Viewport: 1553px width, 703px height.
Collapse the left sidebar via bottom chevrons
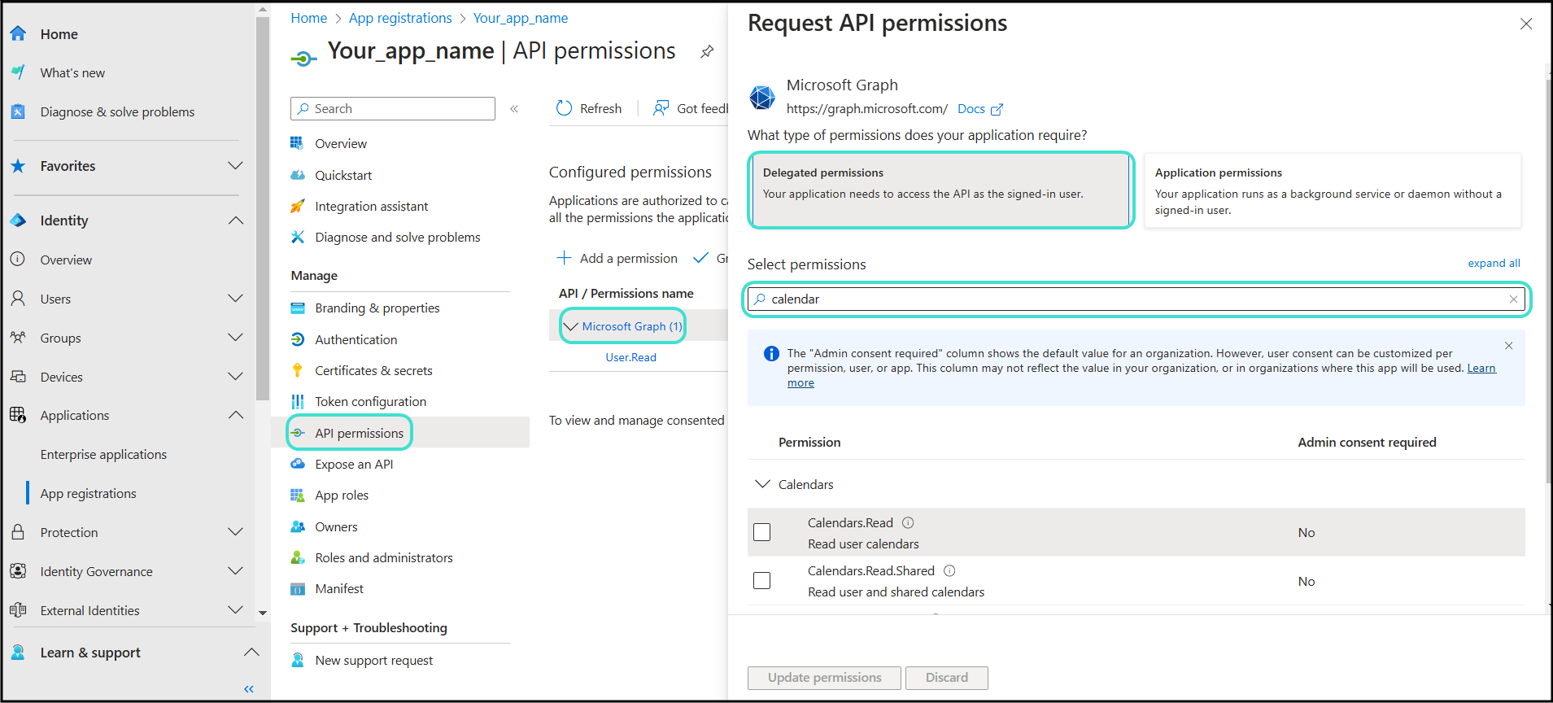[249, 689]
